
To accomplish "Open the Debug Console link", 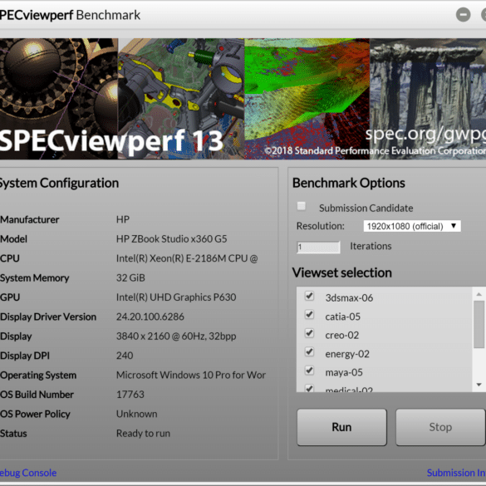I will click(28, 473).
